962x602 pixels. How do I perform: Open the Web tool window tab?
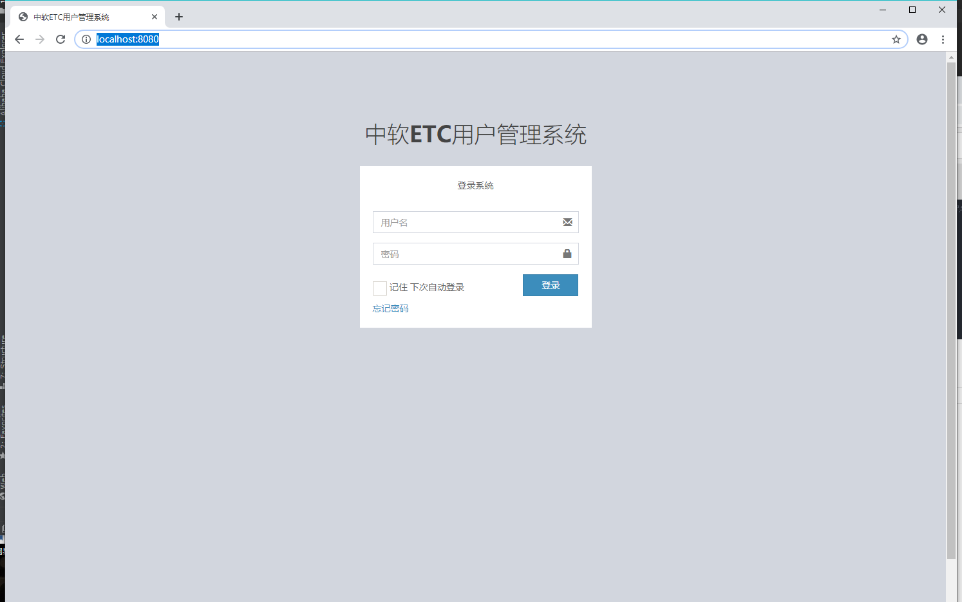[4, 483]
